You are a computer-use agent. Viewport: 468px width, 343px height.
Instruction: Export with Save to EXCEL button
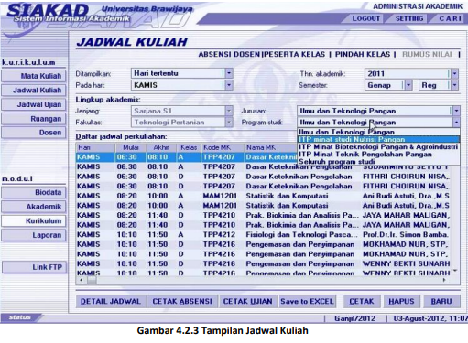coord(307,301)
